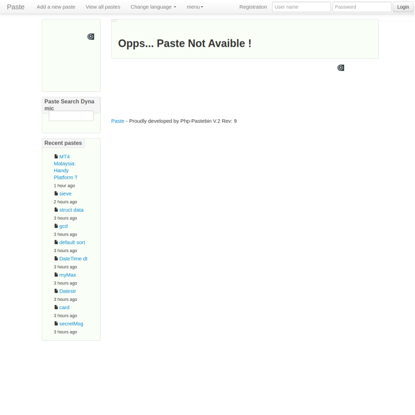This screenshot has height=415, width=415.
Task: Click the ad badge icon below error message
Action: pos(341,68)
